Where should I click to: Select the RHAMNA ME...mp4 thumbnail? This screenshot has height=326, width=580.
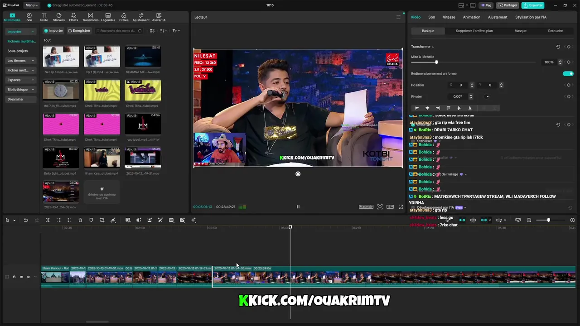click(x=143, y=57)
